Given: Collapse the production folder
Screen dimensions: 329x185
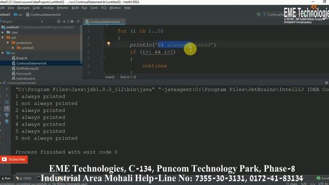Looking at the screenshot, I should point(8,43).
